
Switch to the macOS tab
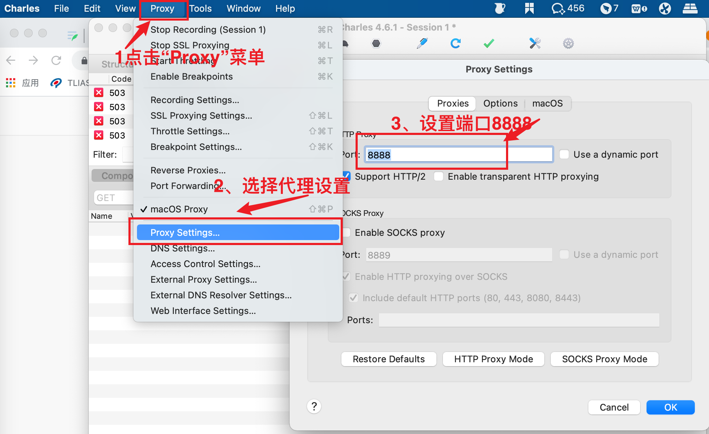pyautogui.click(x=548, y=103)
